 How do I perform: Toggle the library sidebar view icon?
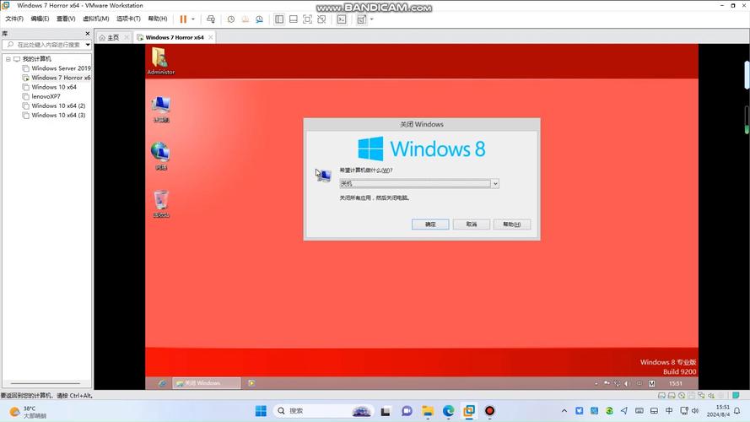tap(279, 19)
